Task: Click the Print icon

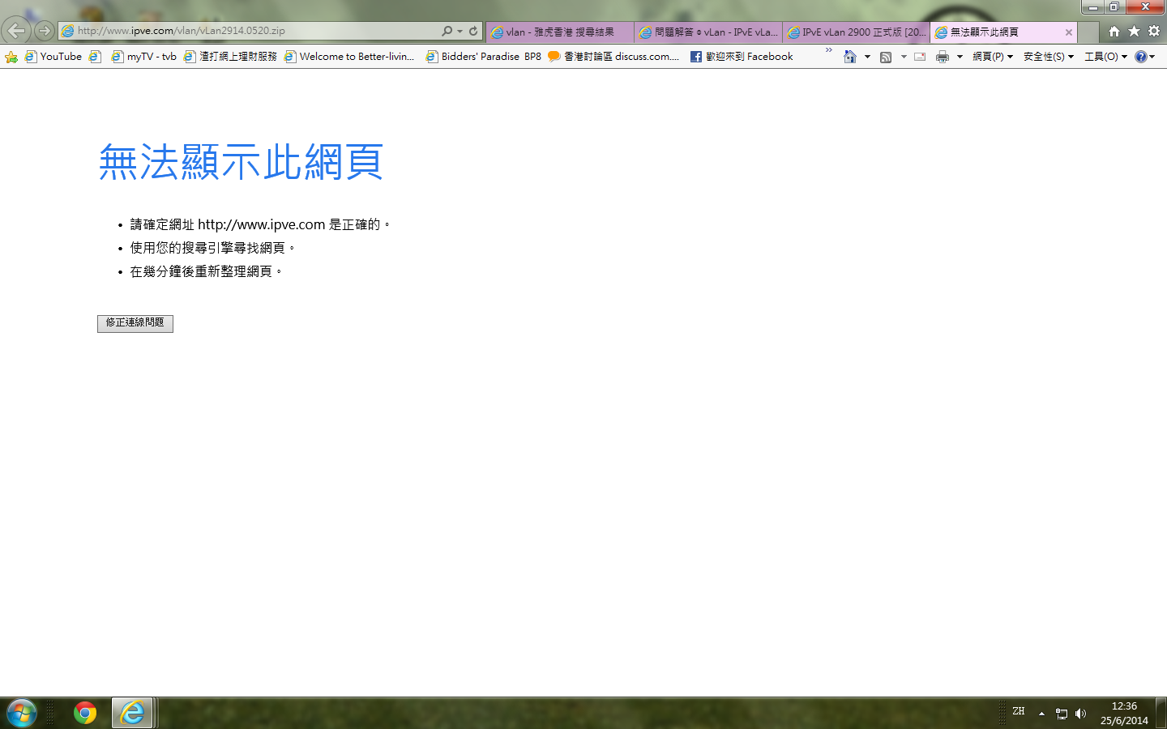Action: click(x=943, y=57)
